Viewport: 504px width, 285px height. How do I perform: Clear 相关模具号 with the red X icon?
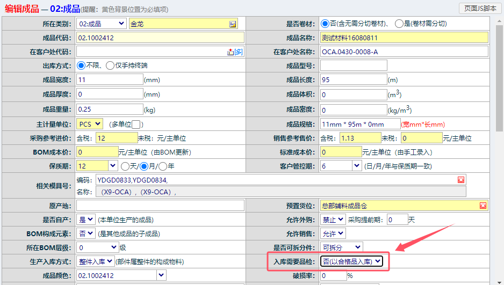(460, 180)
